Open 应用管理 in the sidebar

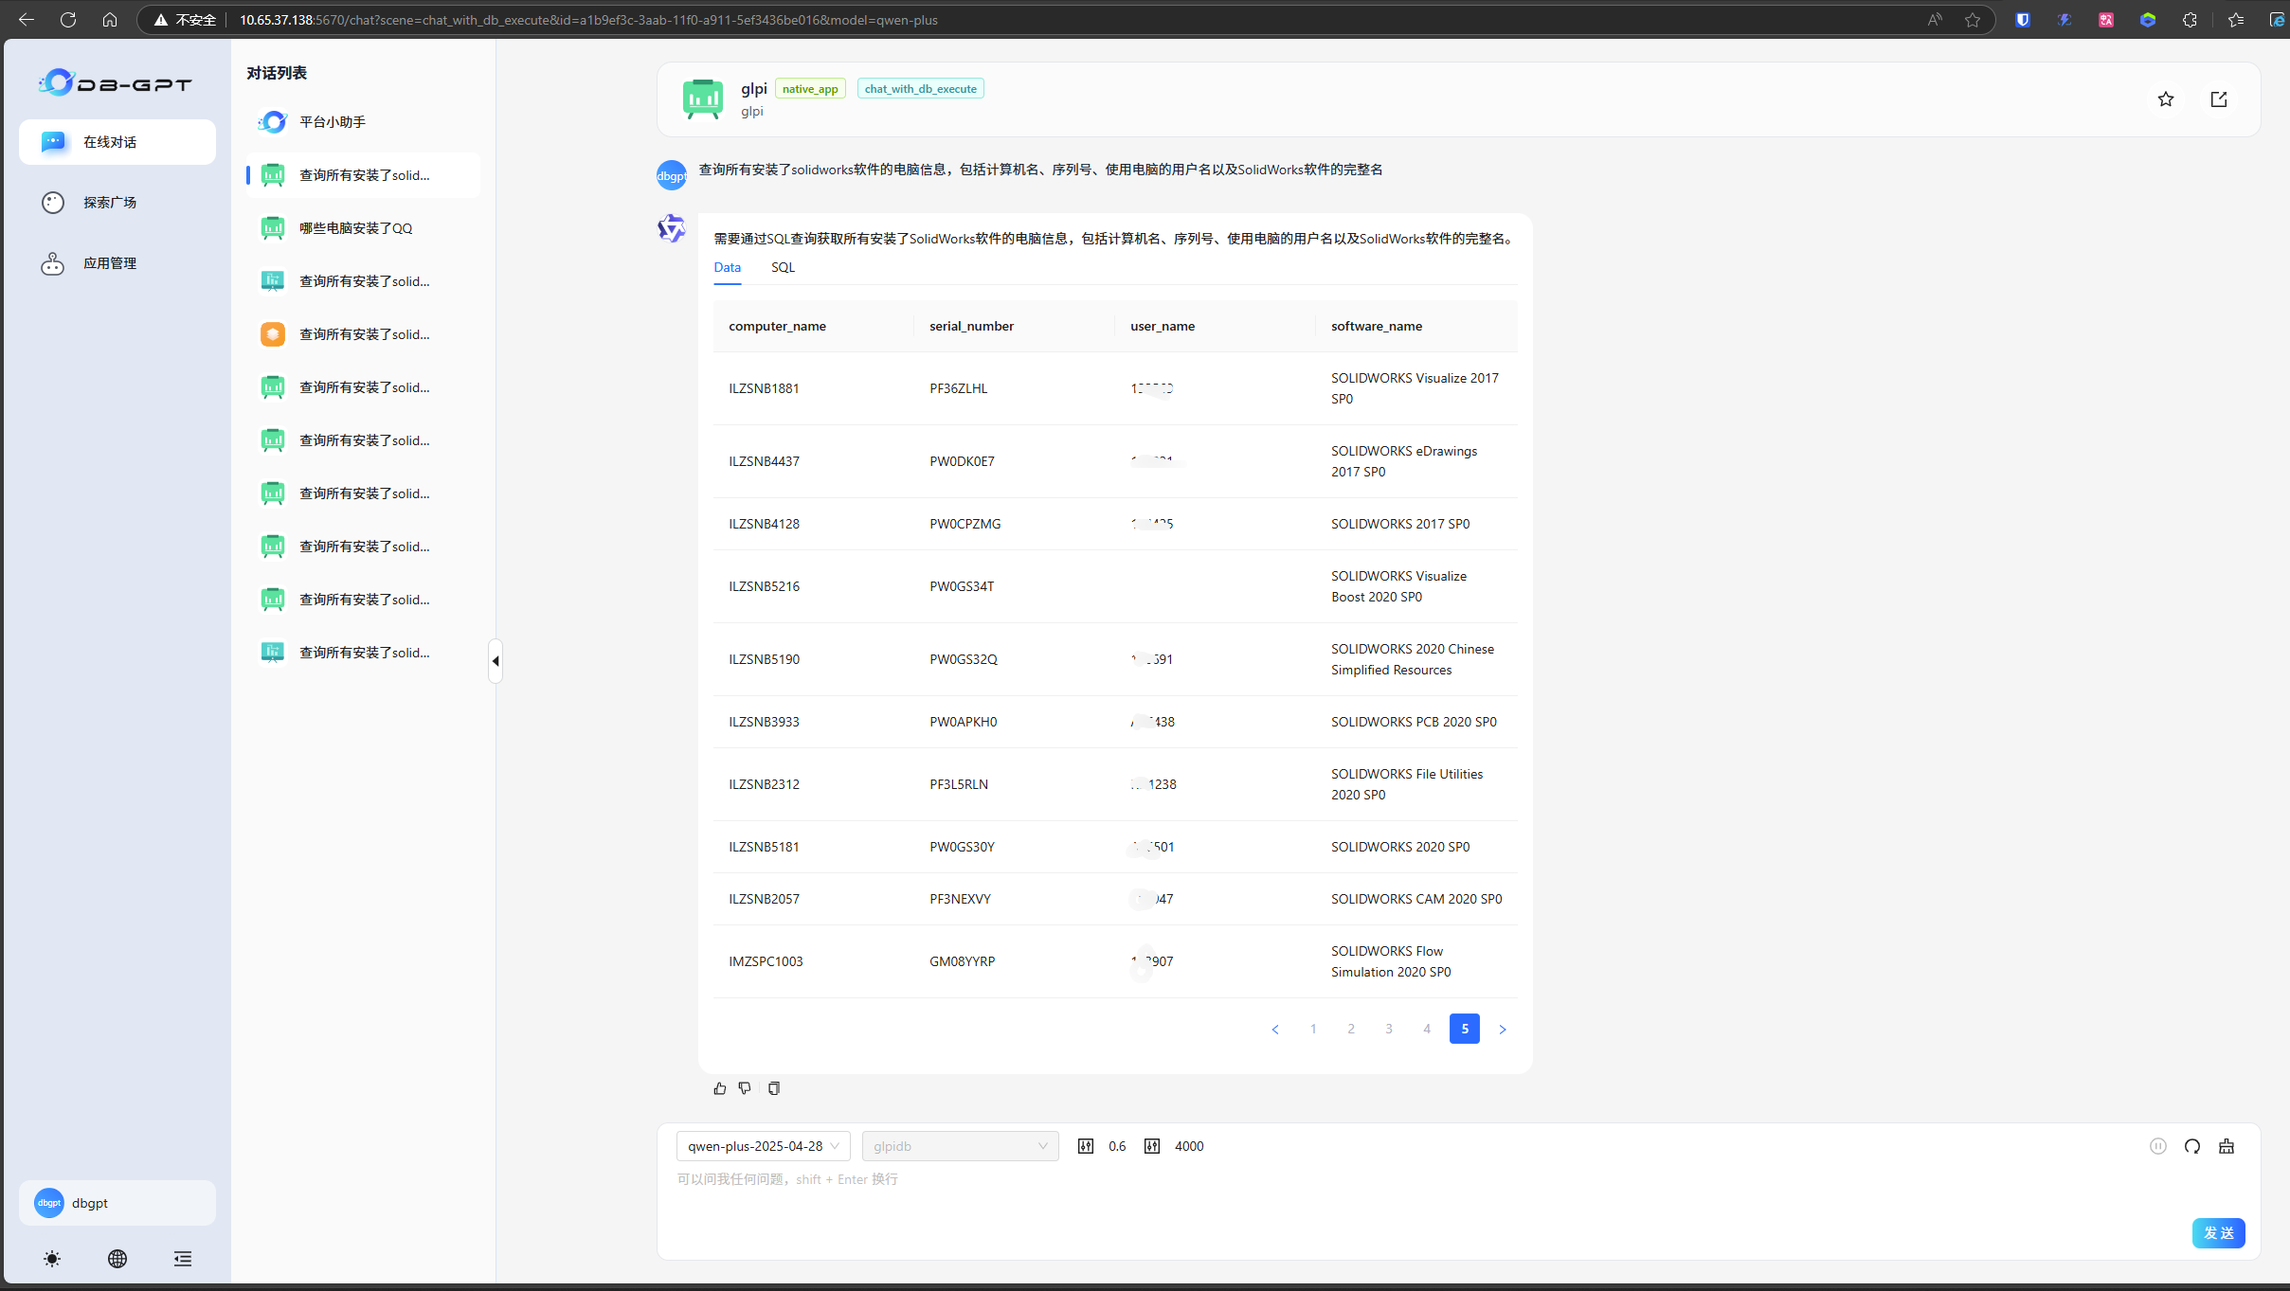point(117,263)
